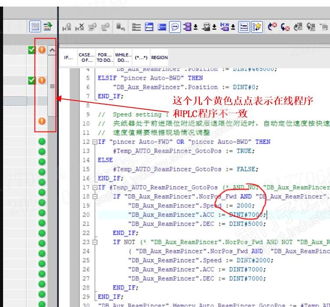The width and height of the screenshot is (330, 307).
Task: Click the blue absolute/symbolic operand icon
Action: [224, 27]
